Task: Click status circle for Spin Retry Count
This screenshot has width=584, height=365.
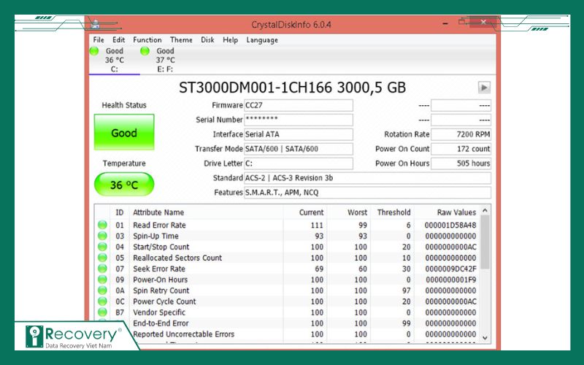Action: click(x=102, y=291)
